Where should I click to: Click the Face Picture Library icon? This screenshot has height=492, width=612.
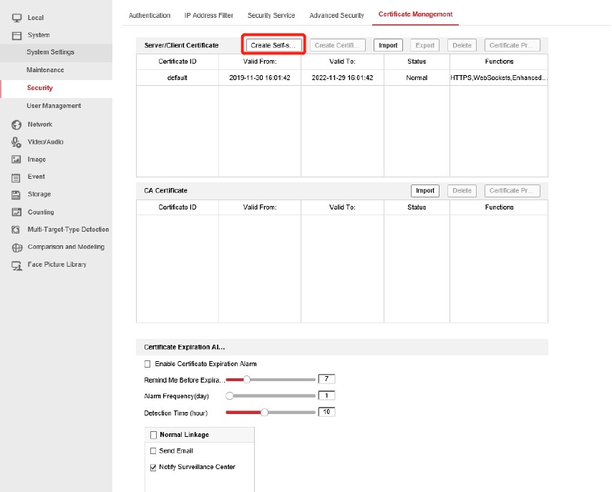(16, 265)
